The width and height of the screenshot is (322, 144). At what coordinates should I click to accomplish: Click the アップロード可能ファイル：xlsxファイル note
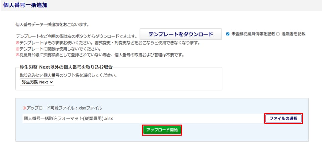click(62, 108)
